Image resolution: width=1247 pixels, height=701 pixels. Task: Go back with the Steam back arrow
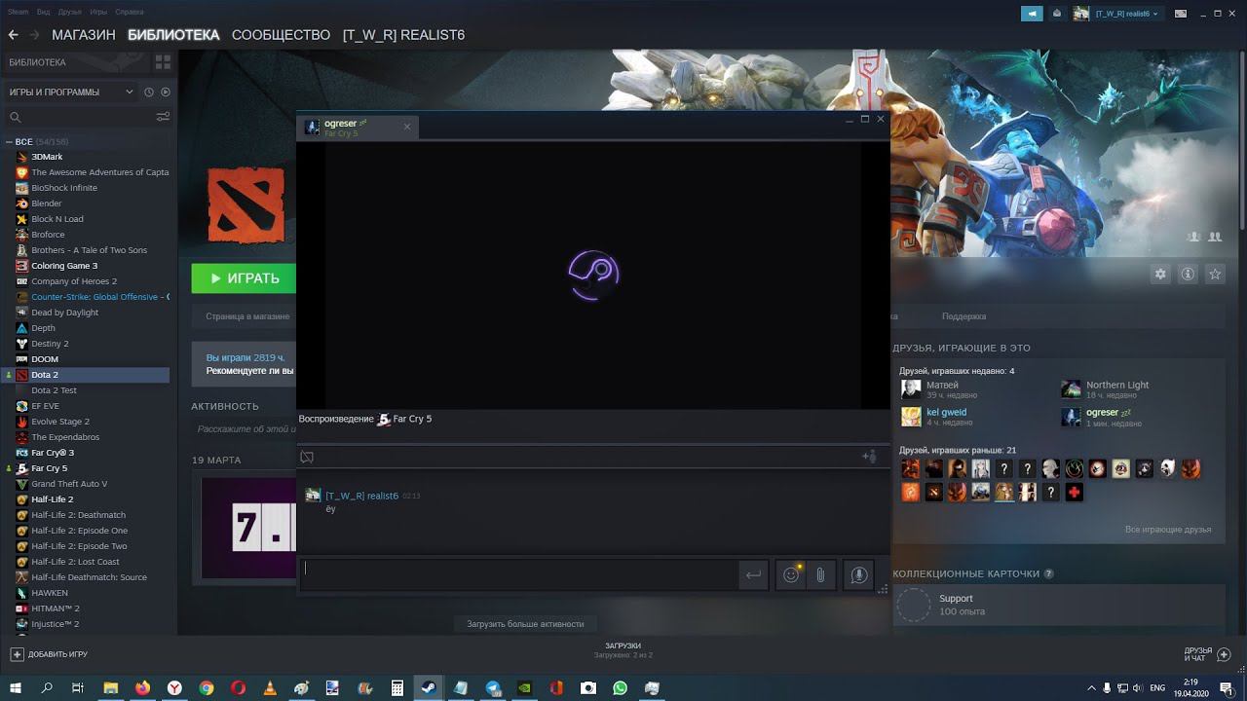tap(13, 35)
